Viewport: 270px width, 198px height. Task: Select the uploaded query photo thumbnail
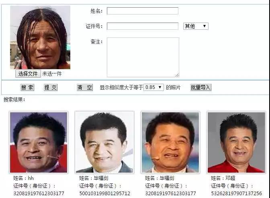click(40, 37)
